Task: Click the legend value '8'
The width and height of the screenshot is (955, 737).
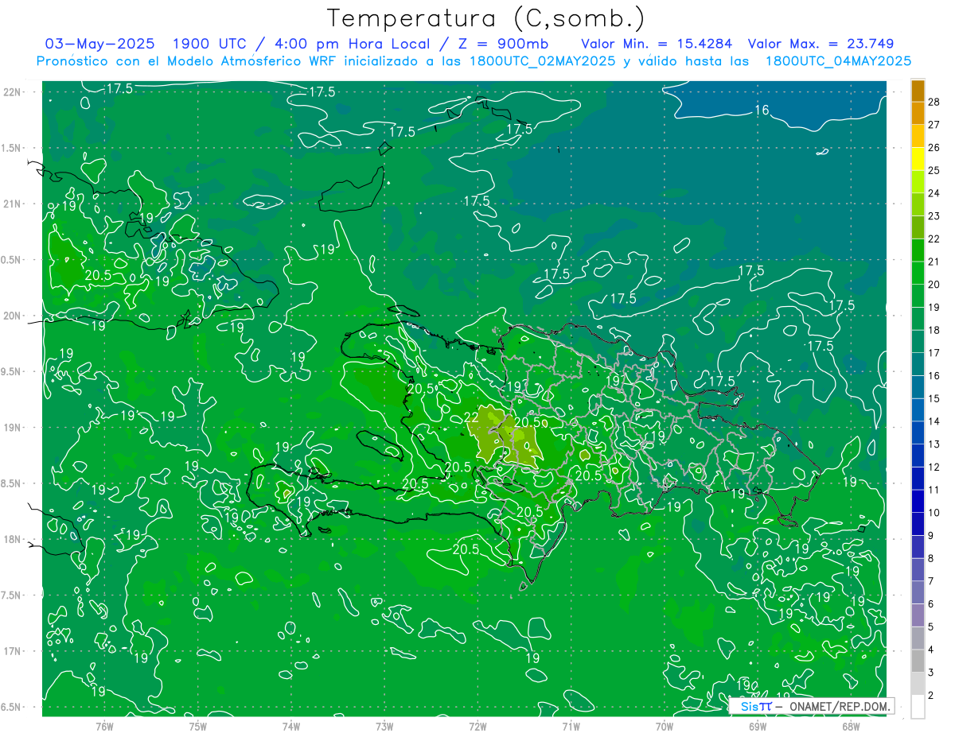Action: pyautogui.click(x=931, y=559)
